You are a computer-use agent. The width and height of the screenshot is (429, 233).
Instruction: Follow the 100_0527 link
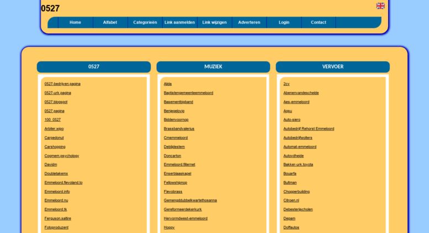(x=52, y=120)
